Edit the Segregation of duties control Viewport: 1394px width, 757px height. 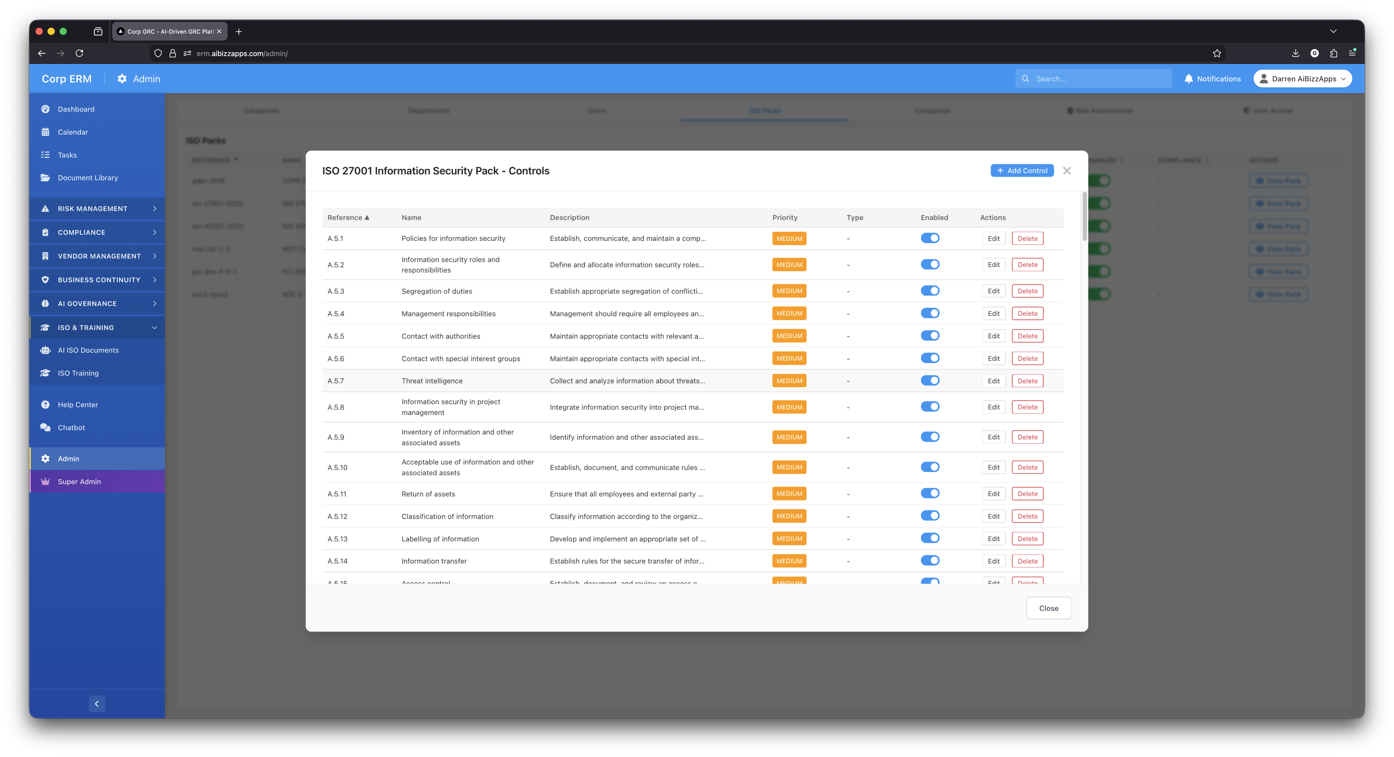993,291
